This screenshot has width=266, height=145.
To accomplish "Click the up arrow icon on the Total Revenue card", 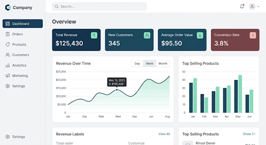I will pyautogui.click(x=94, y=35).
